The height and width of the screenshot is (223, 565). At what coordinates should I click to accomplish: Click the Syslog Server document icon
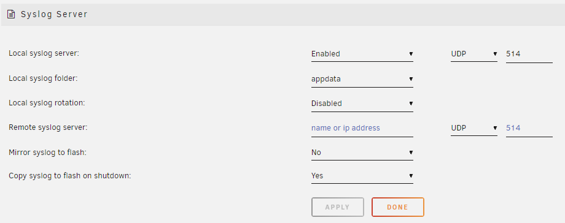pyautogui.click(x=11, y=14)
